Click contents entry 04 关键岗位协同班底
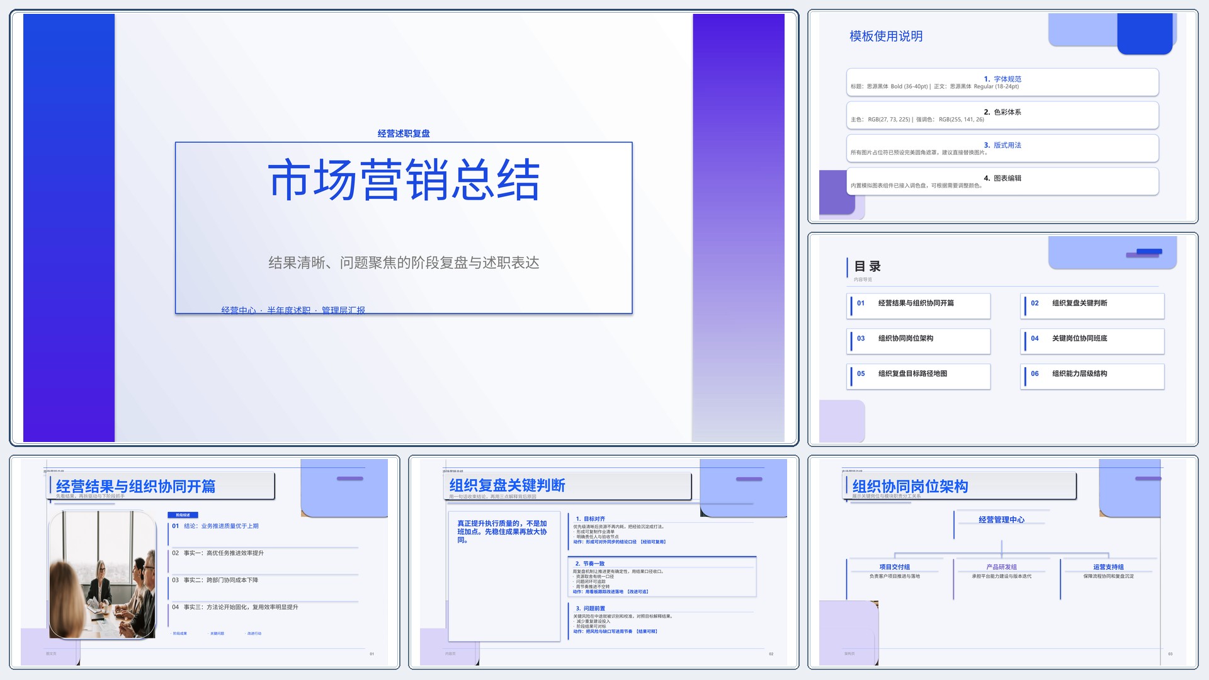This screenshot has width=1209, height=680. (x=1093, y=341)
